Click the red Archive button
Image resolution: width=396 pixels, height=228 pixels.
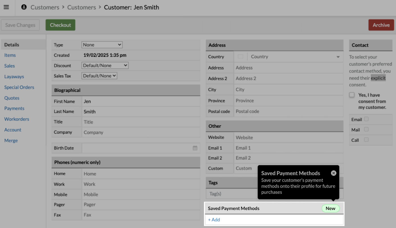(x=381, y=25)
